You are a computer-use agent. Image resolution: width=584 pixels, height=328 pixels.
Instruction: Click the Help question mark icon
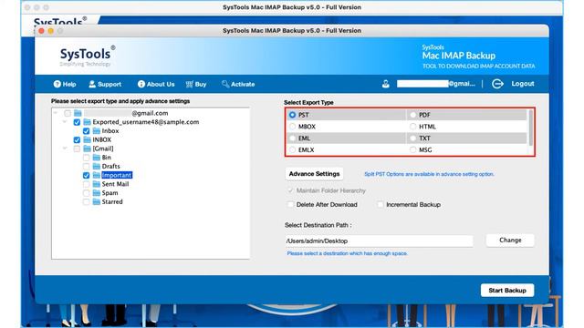tap(57, 84)
